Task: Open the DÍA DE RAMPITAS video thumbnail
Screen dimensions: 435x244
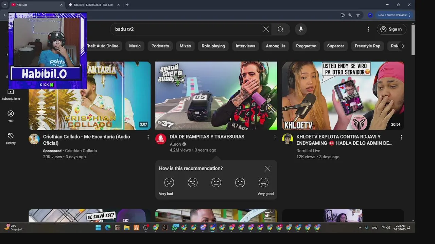Action: [x=216, y=96]
